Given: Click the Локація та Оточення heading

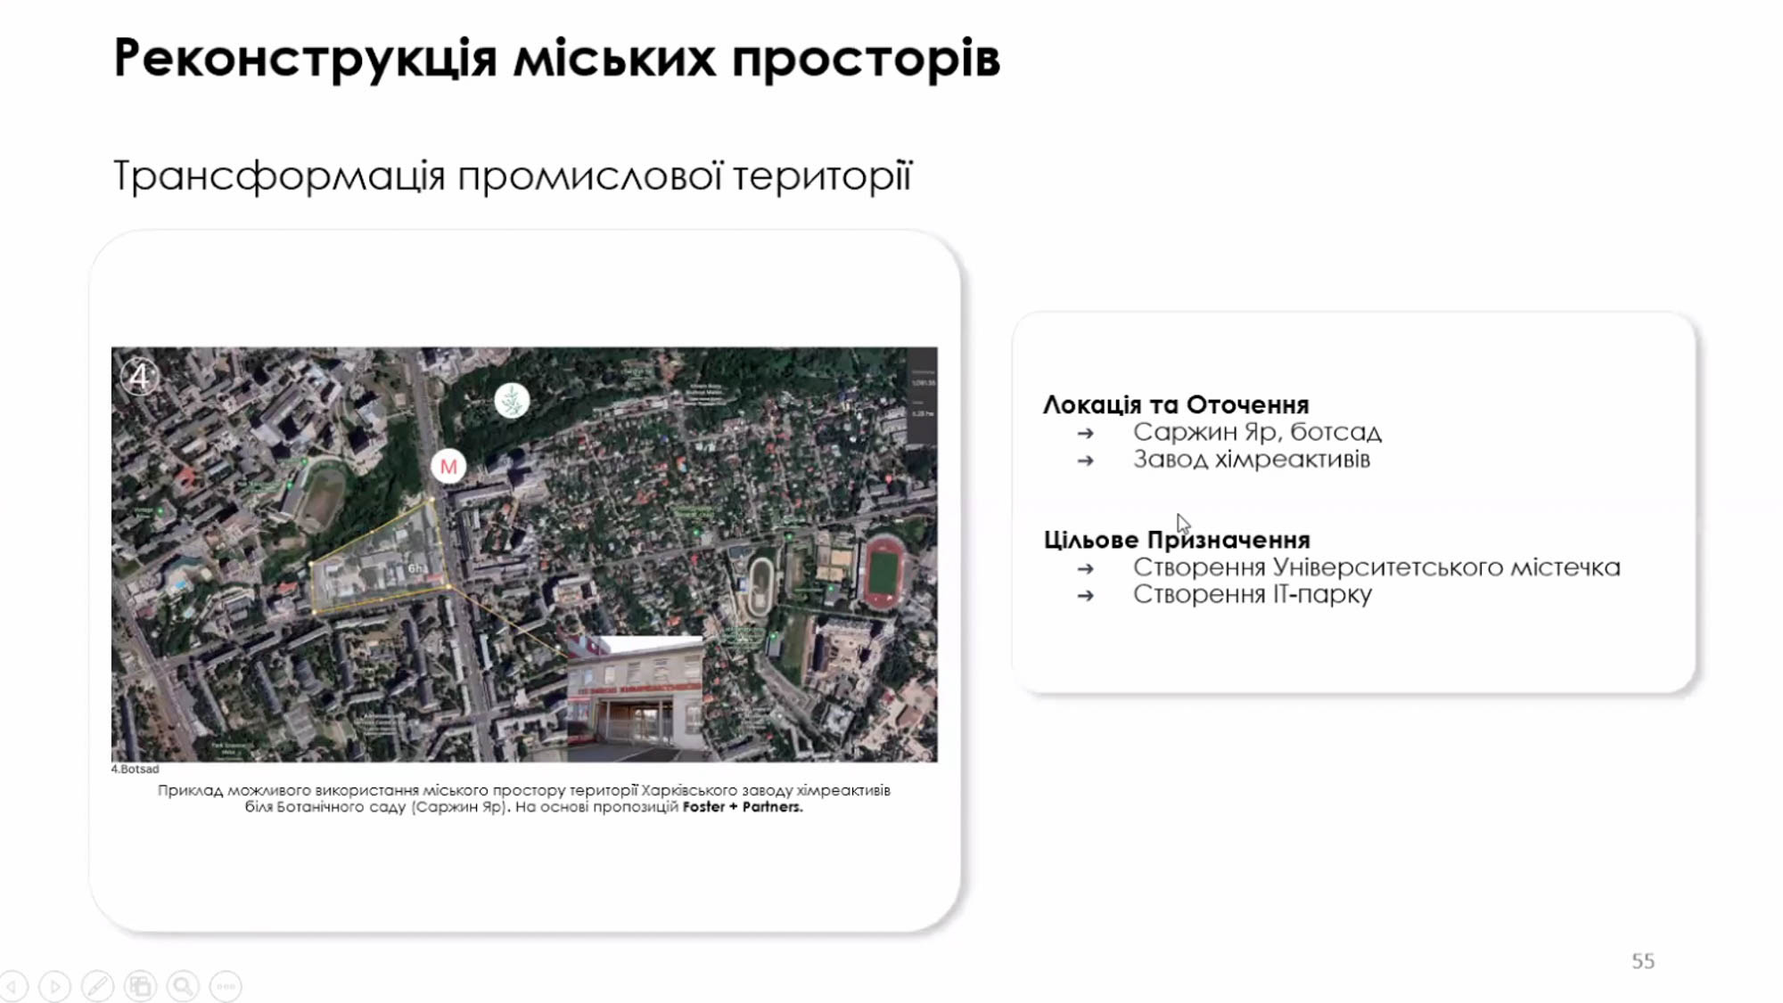Looking at the screenshot, I should pyautogui.click(x=1175, y=404).
